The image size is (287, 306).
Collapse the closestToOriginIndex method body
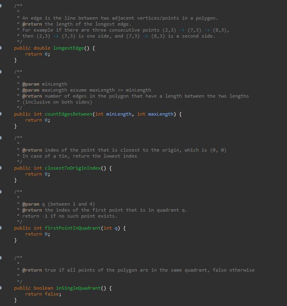[x=0, y=168]
